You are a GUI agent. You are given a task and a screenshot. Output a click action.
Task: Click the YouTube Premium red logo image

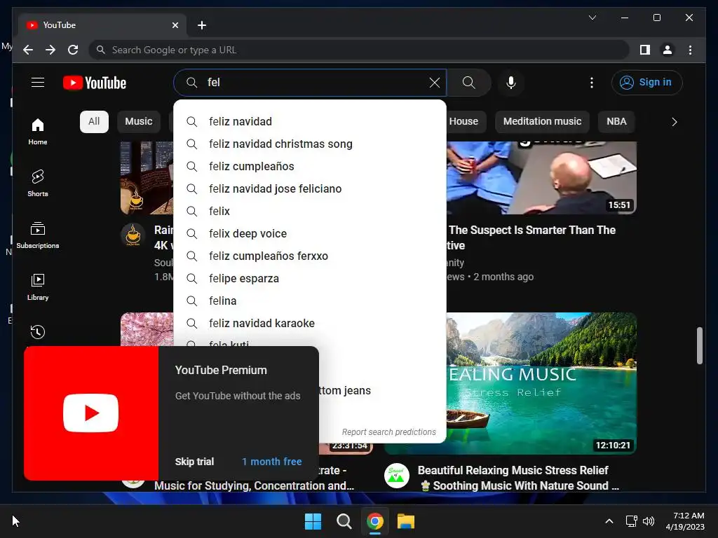coord(91,413)
